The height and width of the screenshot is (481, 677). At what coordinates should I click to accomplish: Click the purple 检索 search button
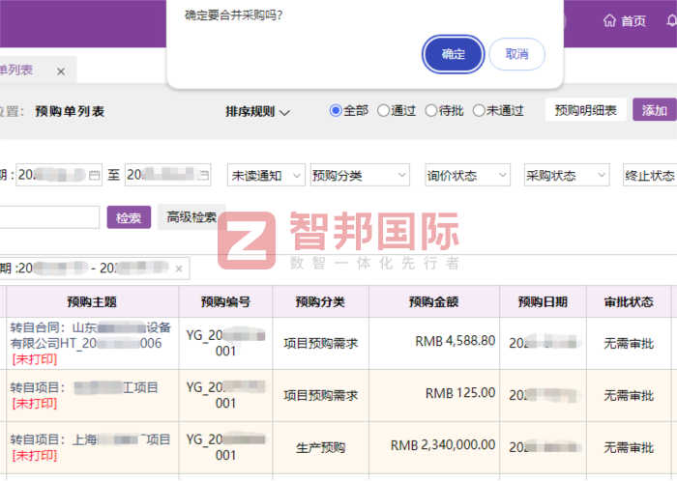pyautogui.click(x=129, y=217)
